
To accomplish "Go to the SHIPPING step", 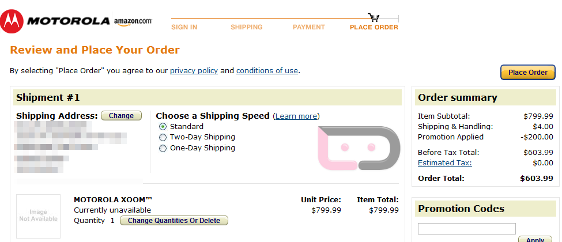I will click(x=247, y=27).
